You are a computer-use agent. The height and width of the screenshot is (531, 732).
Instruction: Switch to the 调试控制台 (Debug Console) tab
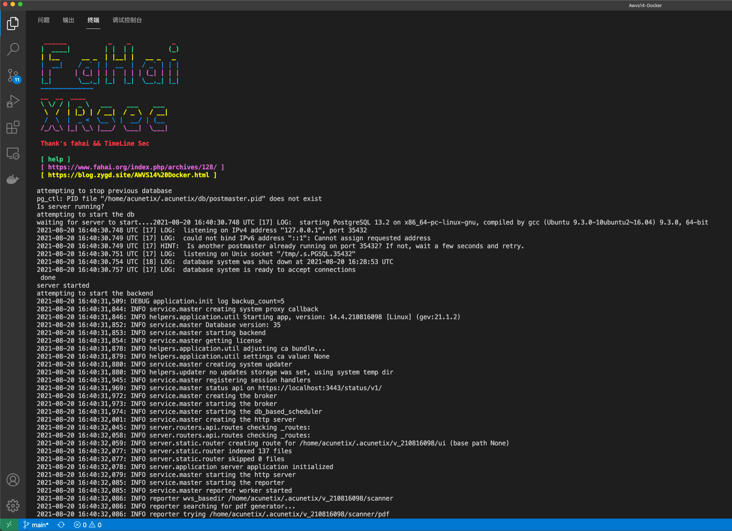[x=127, y=20]
